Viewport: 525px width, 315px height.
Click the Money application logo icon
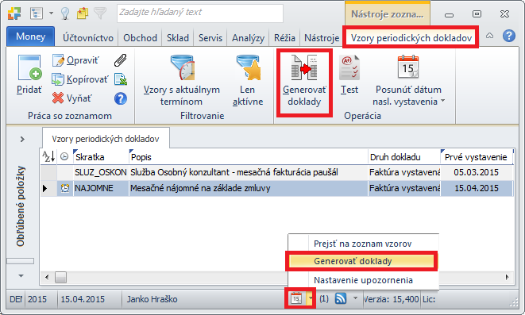pyautogui.click(x=14, y=13)
